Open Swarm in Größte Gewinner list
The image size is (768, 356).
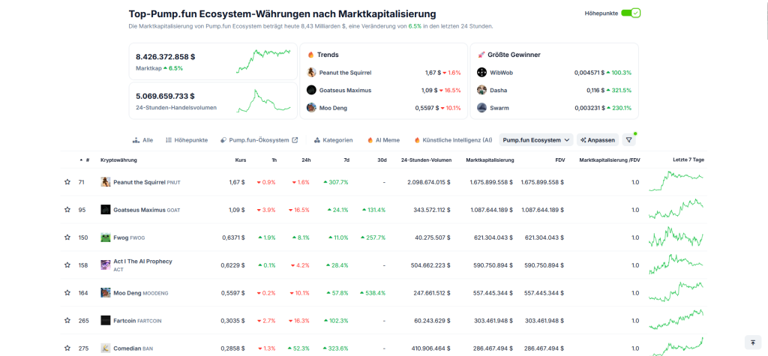click(499, 108)
